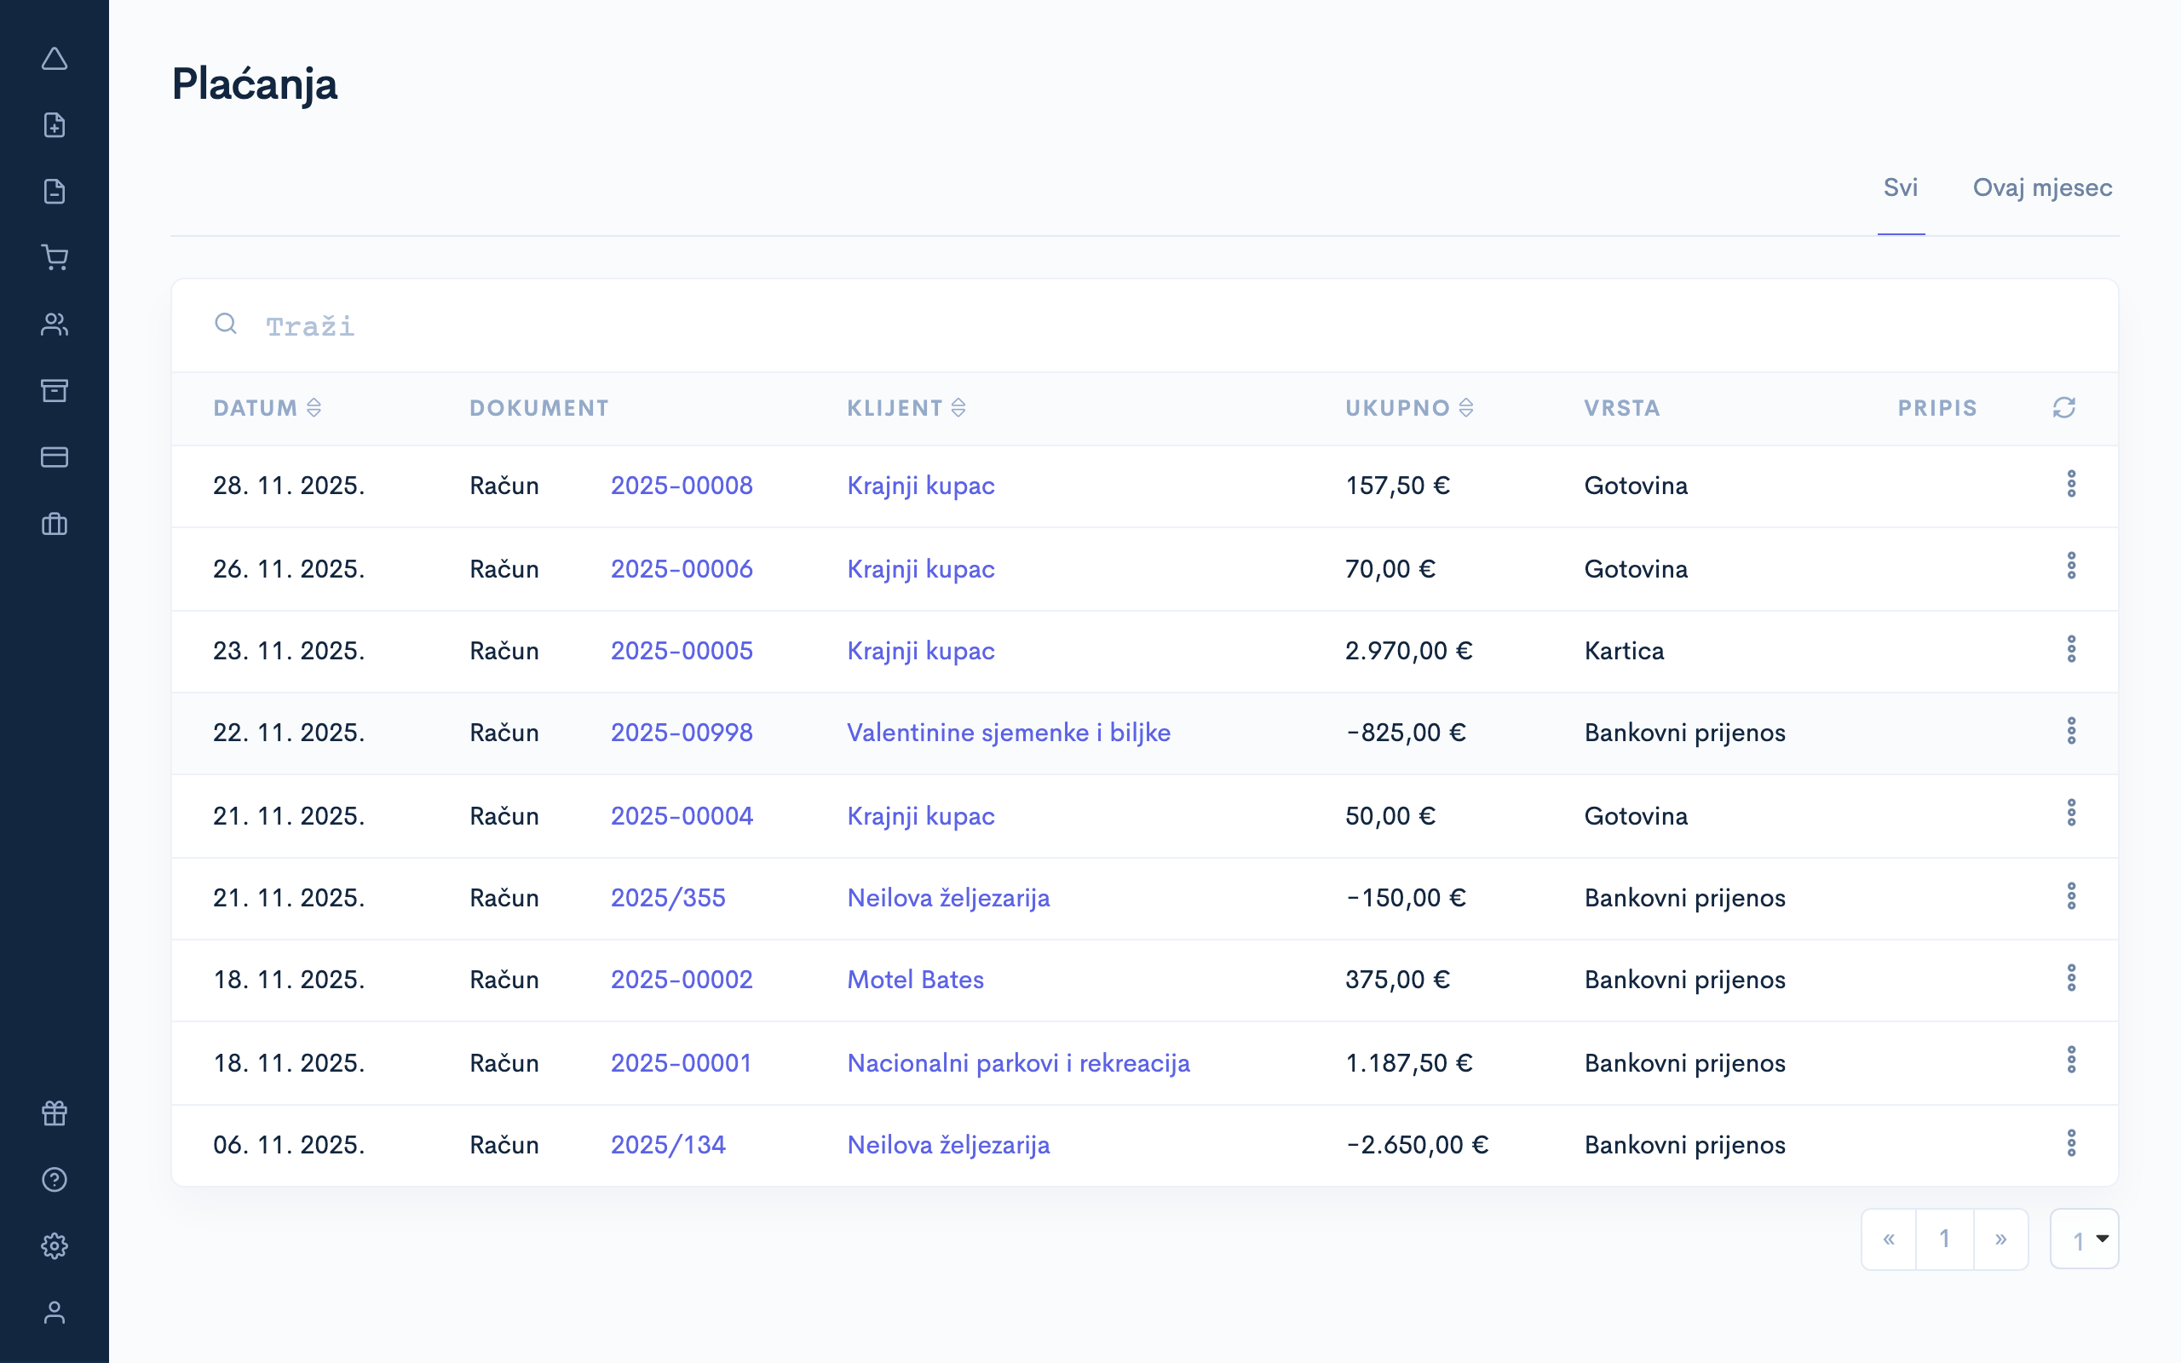This screenshot has width=2181, height=1363.
Task: Open the document-with-minus icon in sidebar
Action: [54, 191]
